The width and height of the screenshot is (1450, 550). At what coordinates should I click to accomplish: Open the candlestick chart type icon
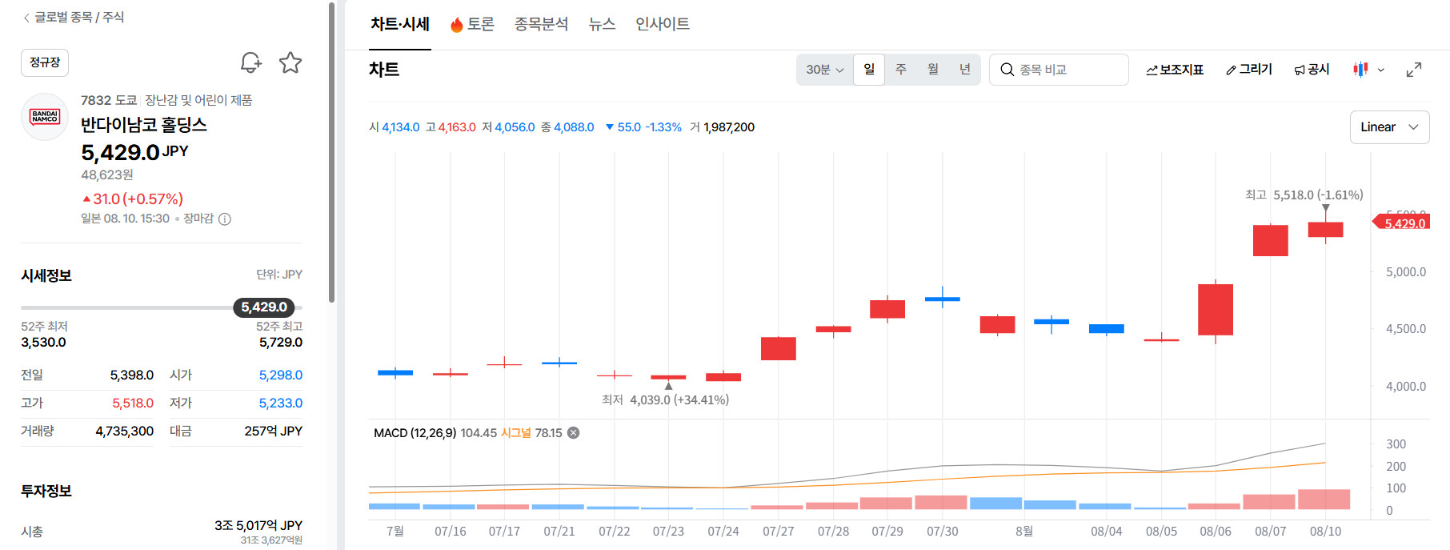click(1360, 70)
